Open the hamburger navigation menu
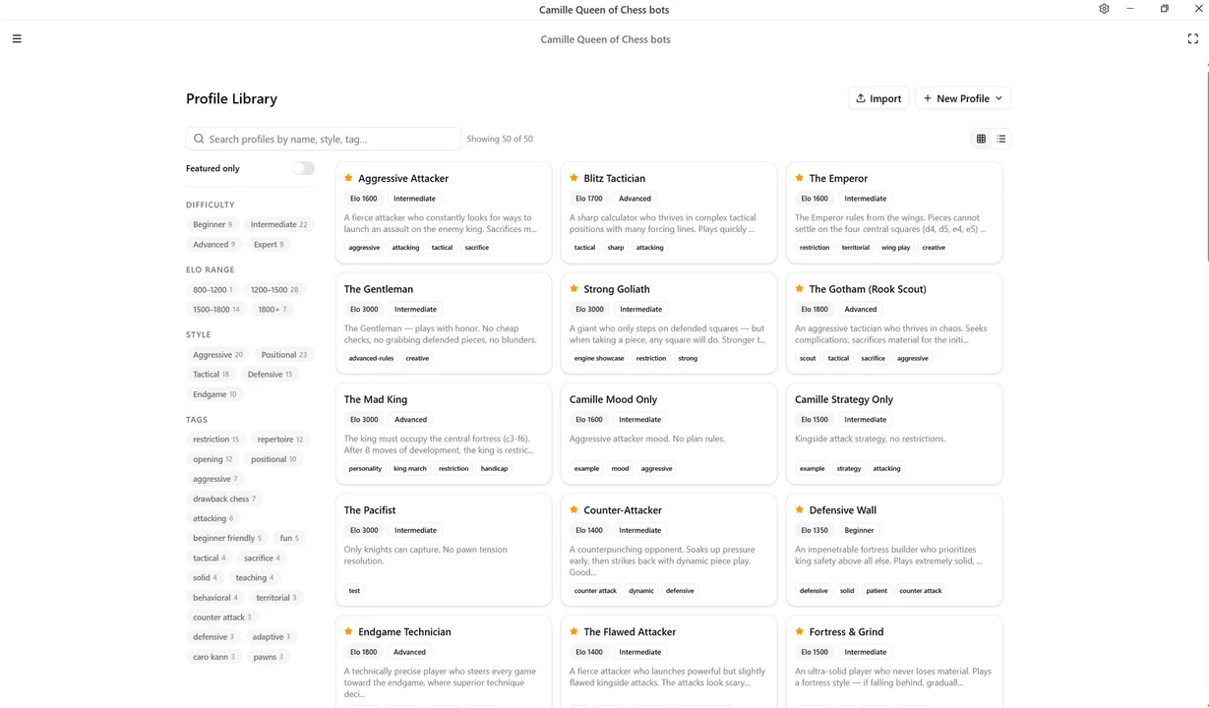 tap(17, 39)
